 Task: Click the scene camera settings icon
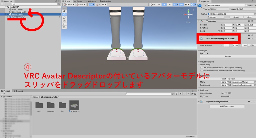(x=186, y=4)
